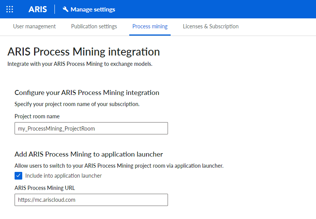The image size is (316, 219).
Task: Click 'Configure your ARIS Process Mining integration' heading
Action: (x=87, y=93)
